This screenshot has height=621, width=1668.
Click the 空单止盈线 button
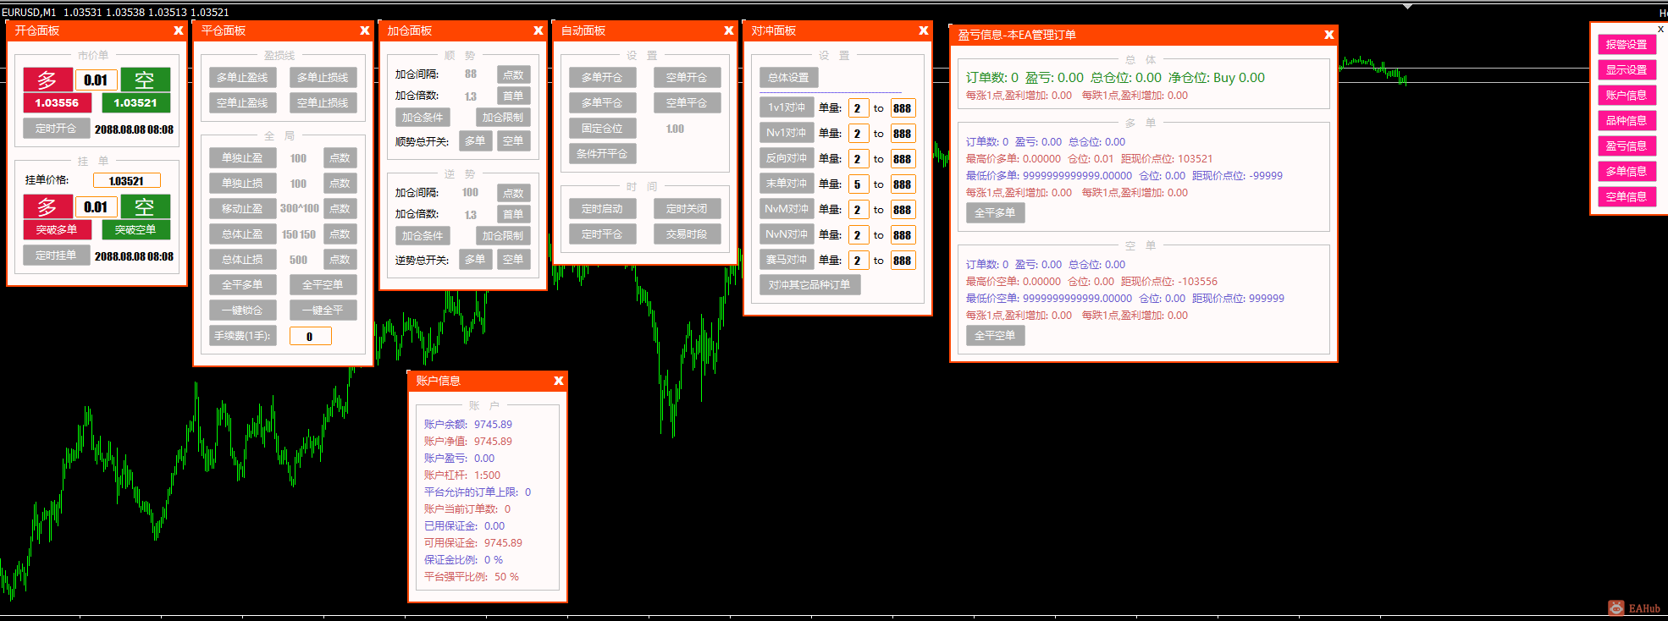[242, 102]
